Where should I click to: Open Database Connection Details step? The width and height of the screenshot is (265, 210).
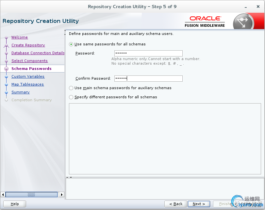tap(38, 53)
